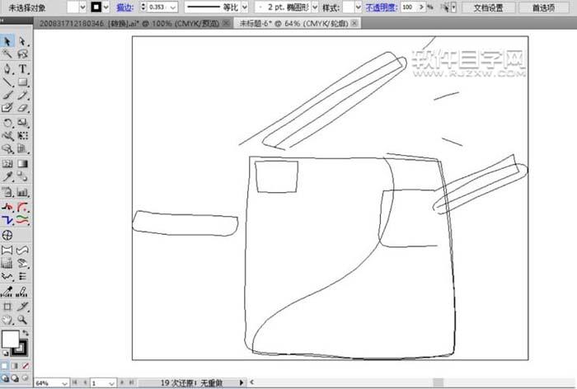Select the Hand tool
This screenshot has width=577, height=389.
(7, 319)
